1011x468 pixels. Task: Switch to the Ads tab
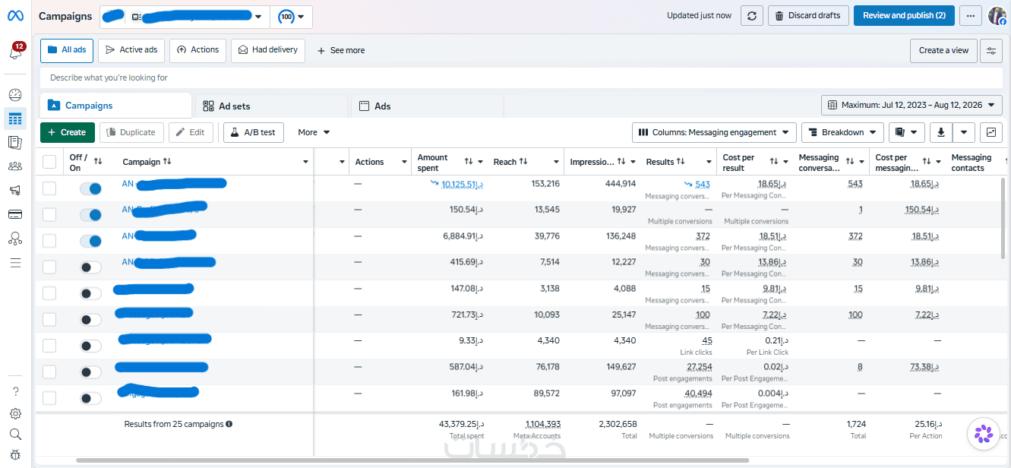tap(426, 106)
